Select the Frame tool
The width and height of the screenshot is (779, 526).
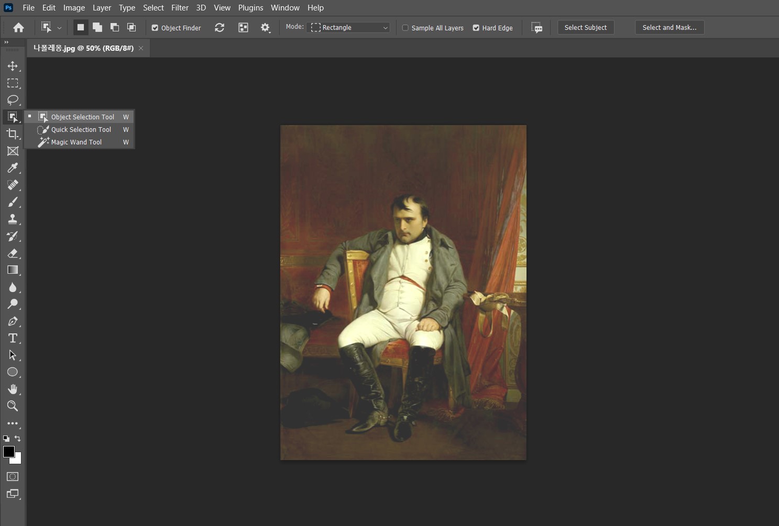[x=13, y=151]
